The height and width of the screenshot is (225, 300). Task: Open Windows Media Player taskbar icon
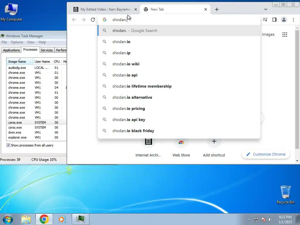[x=62, y=219]
